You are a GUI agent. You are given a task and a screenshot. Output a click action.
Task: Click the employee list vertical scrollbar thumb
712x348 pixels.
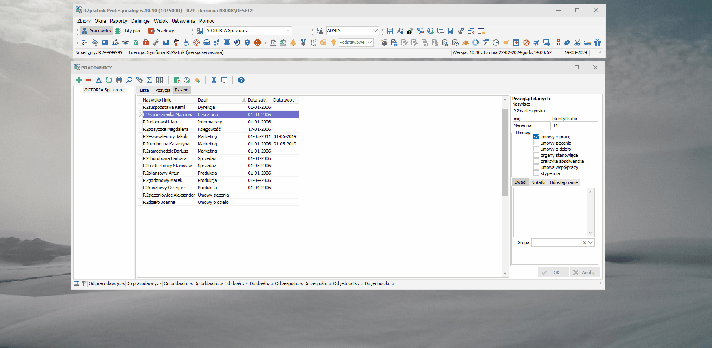505,152
